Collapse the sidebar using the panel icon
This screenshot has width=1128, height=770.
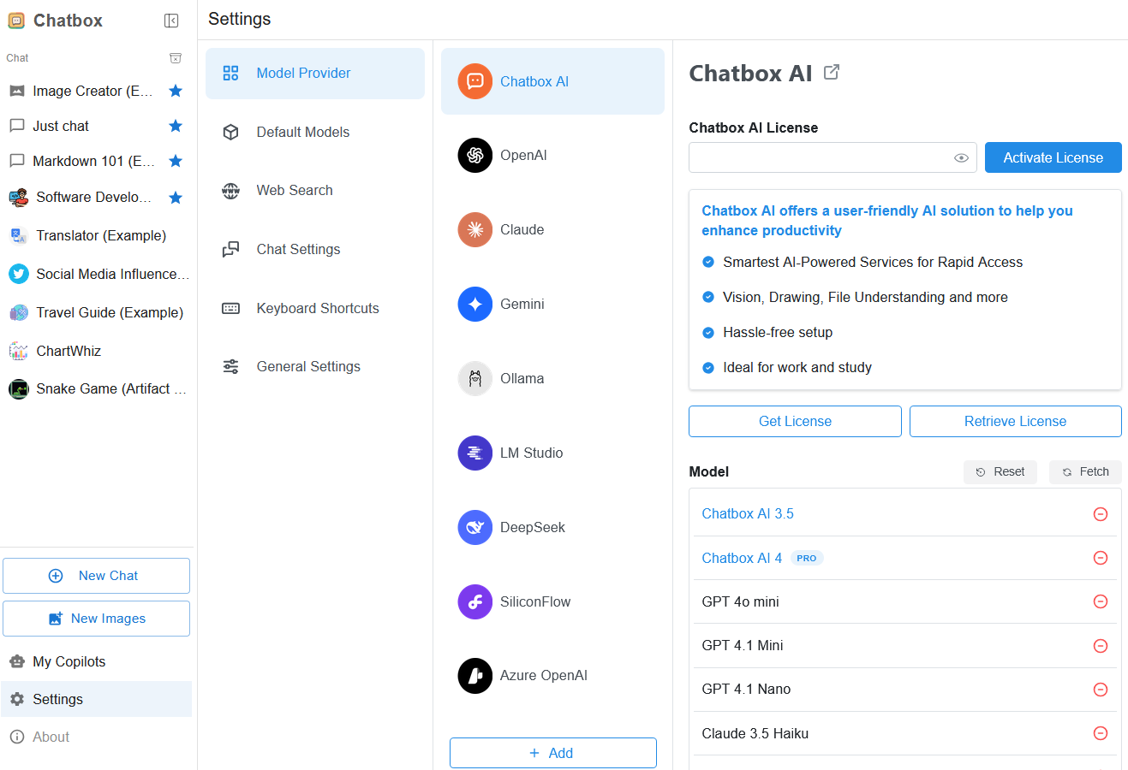[171, 21]
